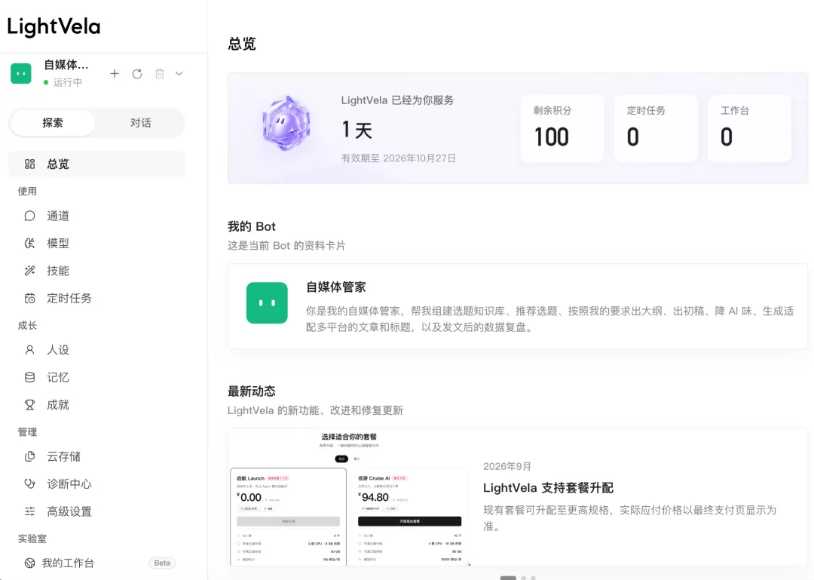This screenshot has width=814, height=580.
Task: Click the 最新动态 section heading
Action: 252,391
